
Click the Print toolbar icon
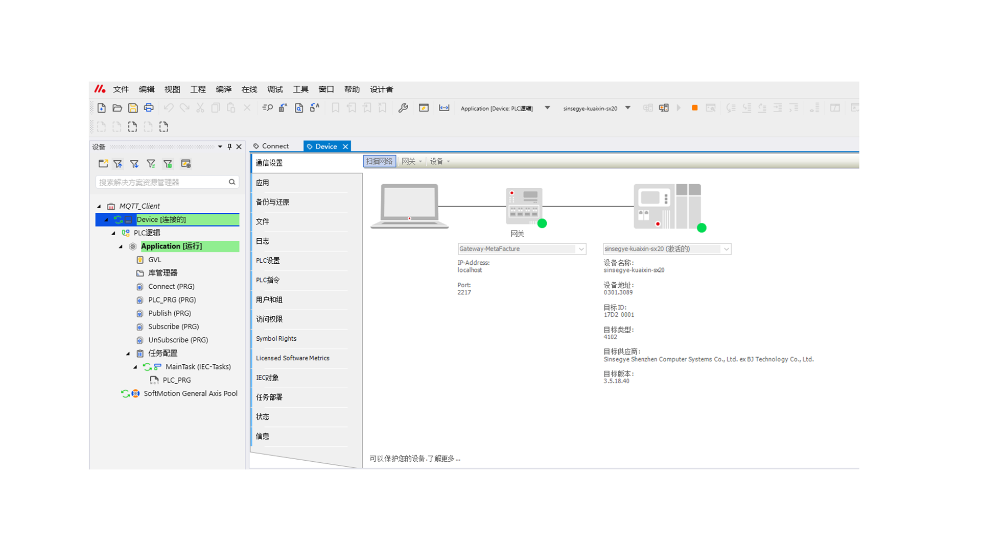149,108
